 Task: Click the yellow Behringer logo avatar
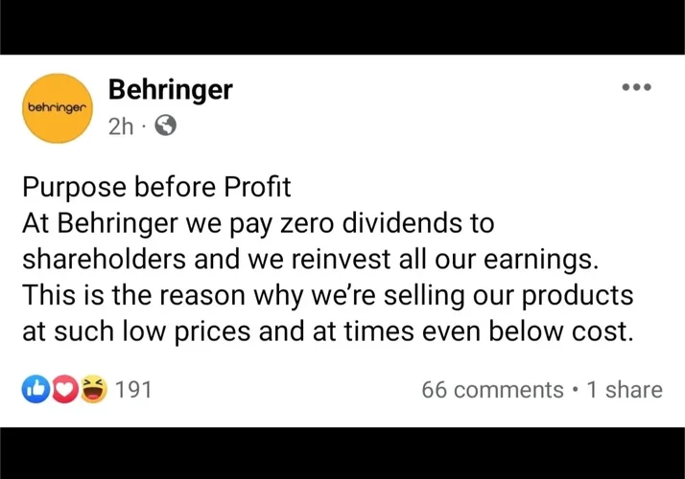coord(58,108)
